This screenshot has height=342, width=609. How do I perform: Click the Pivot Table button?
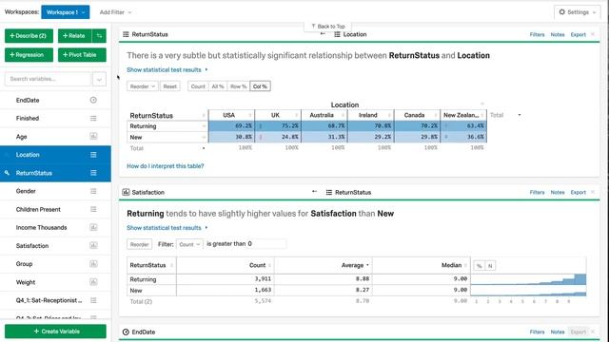[x=82, y=55]
